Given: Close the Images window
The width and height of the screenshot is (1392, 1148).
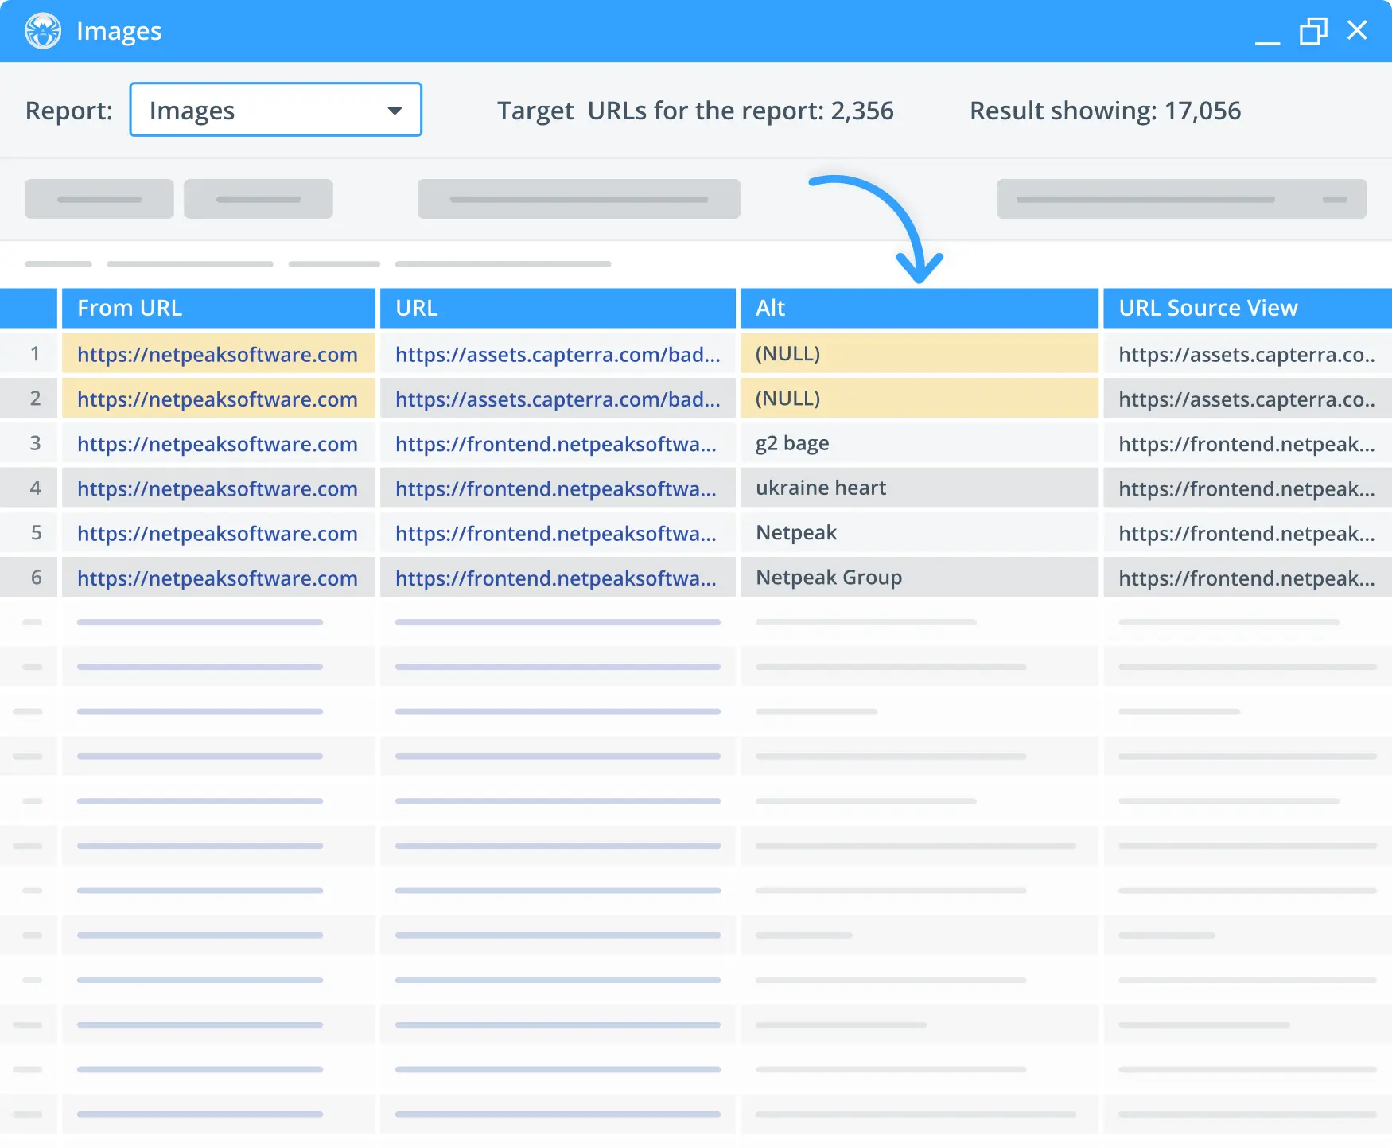Looking at the screenshot, I should click(1357, 30).
